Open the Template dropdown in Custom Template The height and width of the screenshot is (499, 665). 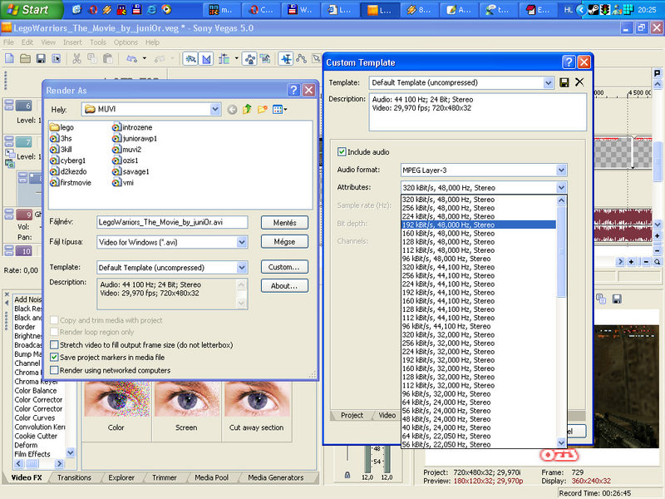(x=548, y=82)
